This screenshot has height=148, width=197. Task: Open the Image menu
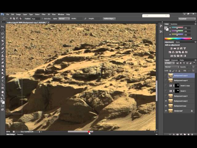18,14
